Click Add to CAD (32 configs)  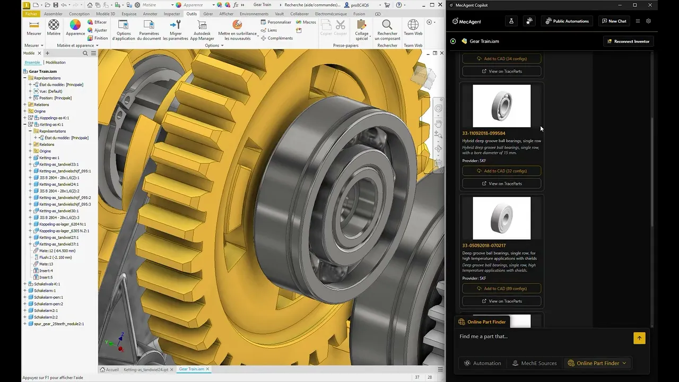coord(502,171)
